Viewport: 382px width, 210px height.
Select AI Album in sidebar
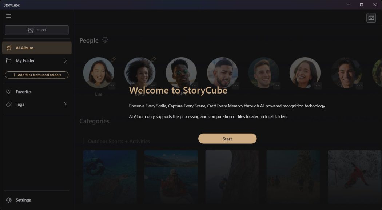coord(36,48)
